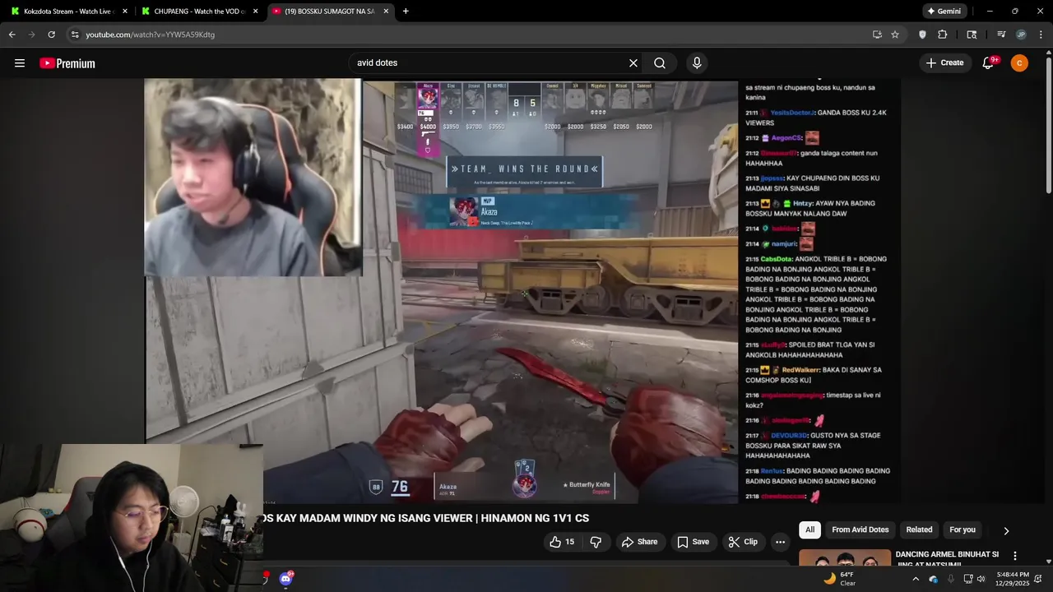Screen dimensions: 1053x592
Task: Show more chips with right arrow
Action: point(1005,531)
